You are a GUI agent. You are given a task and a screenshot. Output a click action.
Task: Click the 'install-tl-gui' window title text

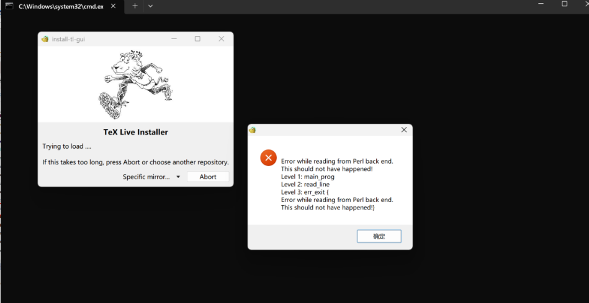coord(68,39)
